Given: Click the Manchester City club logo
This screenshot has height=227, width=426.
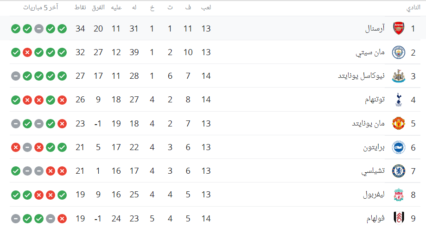Looking at the screenshot, I should [398, 52].
